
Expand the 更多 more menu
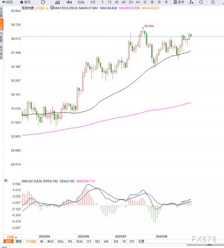tap(179, 2)
